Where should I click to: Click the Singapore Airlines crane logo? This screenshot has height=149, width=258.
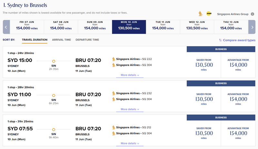click(x=200, y=14)
